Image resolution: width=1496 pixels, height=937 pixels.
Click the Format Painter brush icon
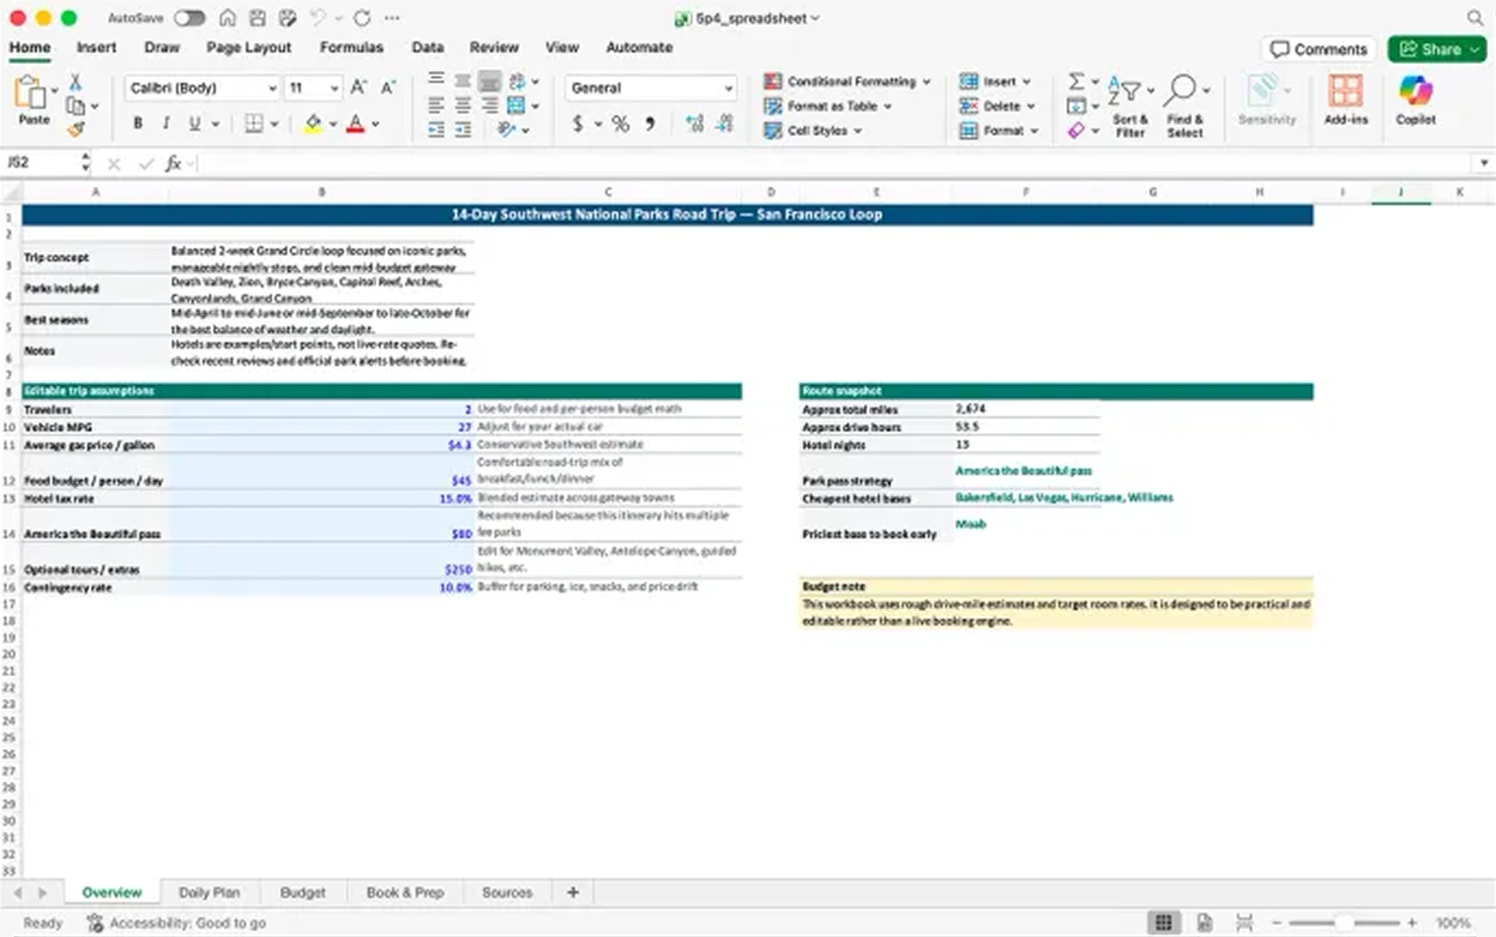[76, 129]
